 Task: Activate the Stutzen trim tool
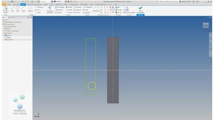click(69, 7)
